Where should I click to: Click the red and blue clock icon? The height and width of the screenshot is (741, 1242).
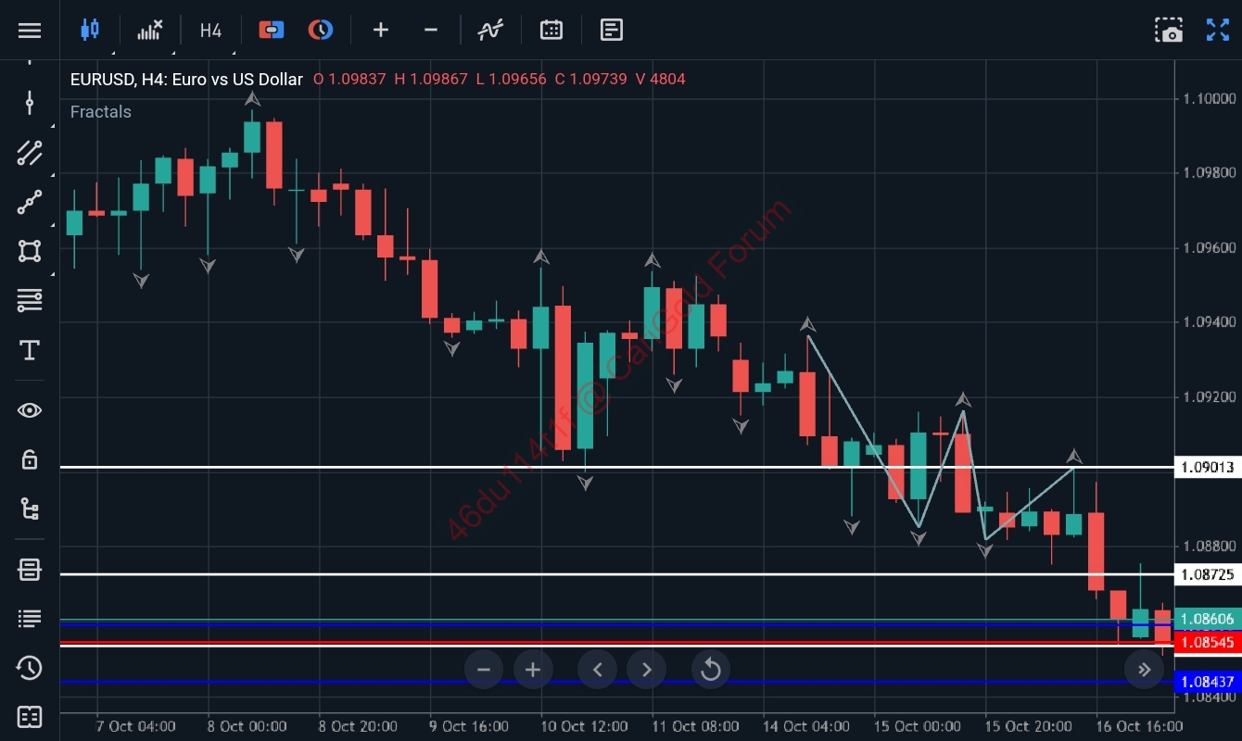[321, 30]
